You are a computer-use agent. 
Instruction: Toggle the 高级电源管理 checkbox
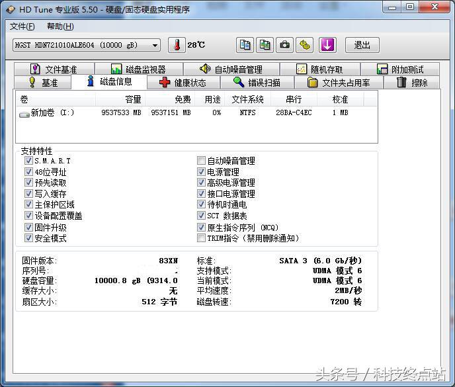coord(201,183)
